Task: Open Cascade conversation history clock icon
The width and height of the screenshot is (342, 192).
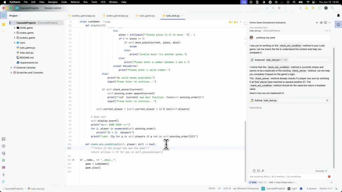Action: [x=321, y=23]
